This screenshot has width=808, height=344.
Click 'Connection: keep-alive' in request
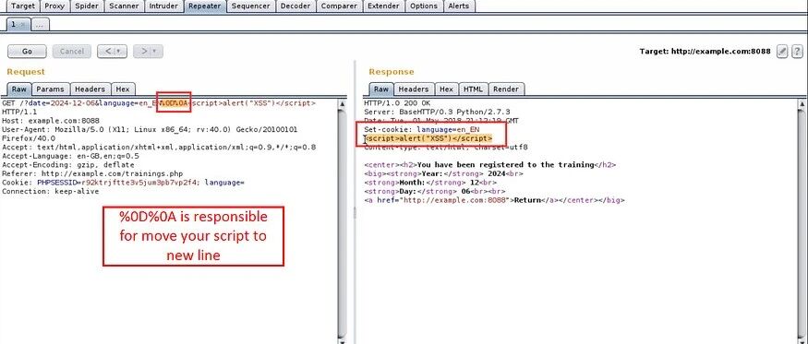tap(51, 191)
